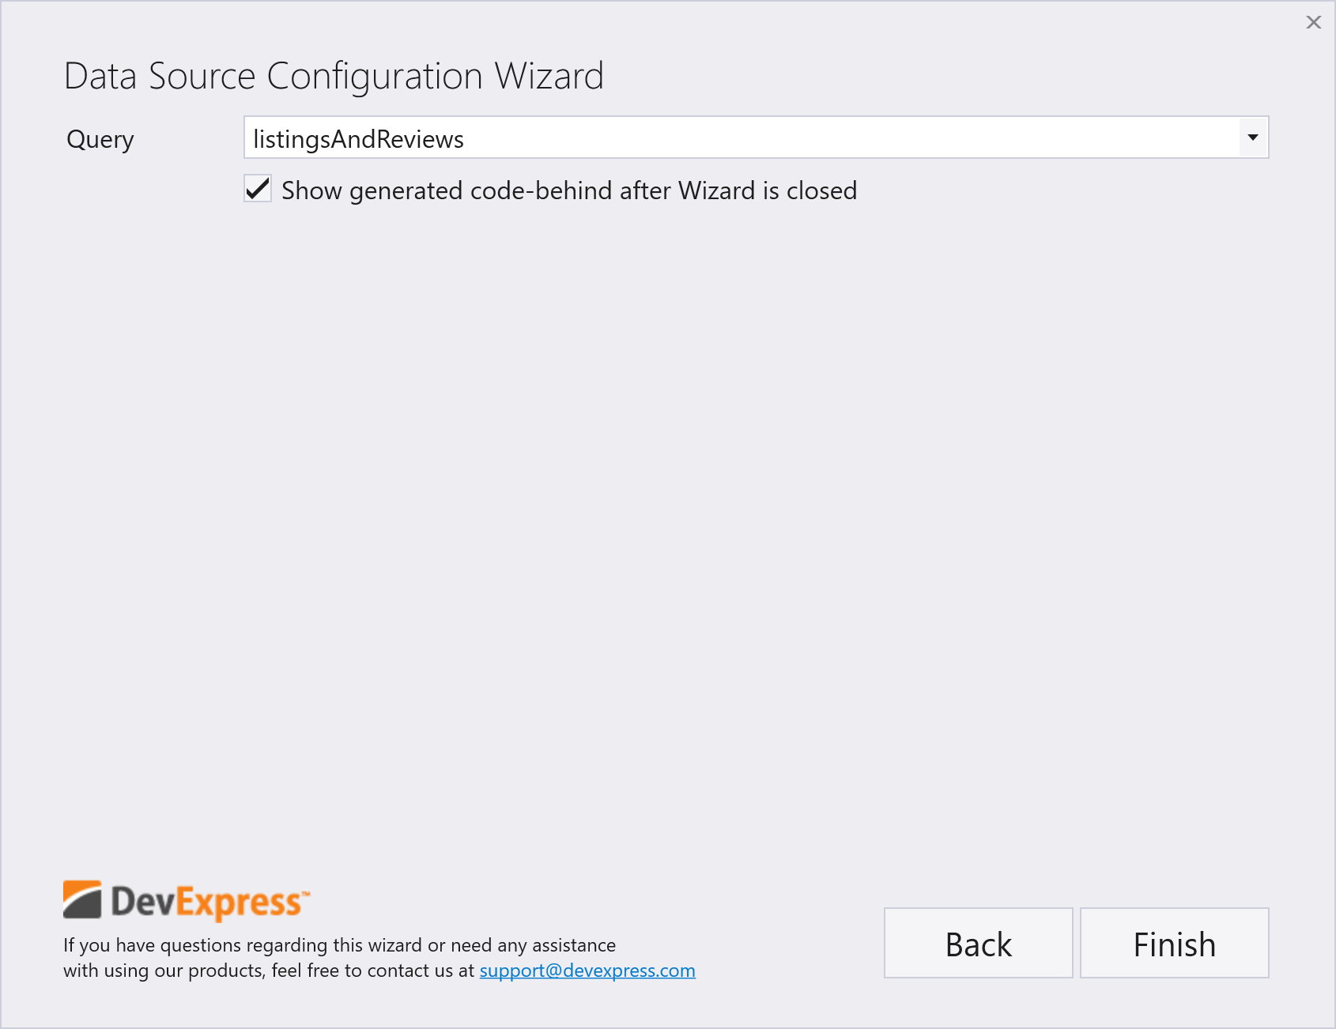Screen dimensions: 1336x1029
Task: Untick the checkmark for generated code-behind
Action: coord(258,190)
